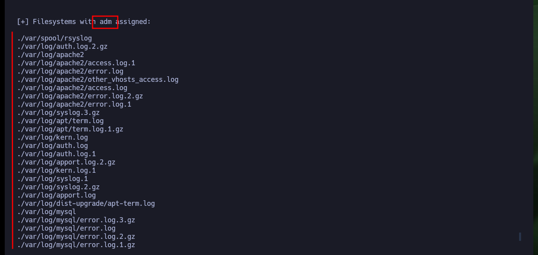This screenshot has height=255, width=538.
Task: Select the ./var/log/apt/term.log line
Action: tap(60, 121)
